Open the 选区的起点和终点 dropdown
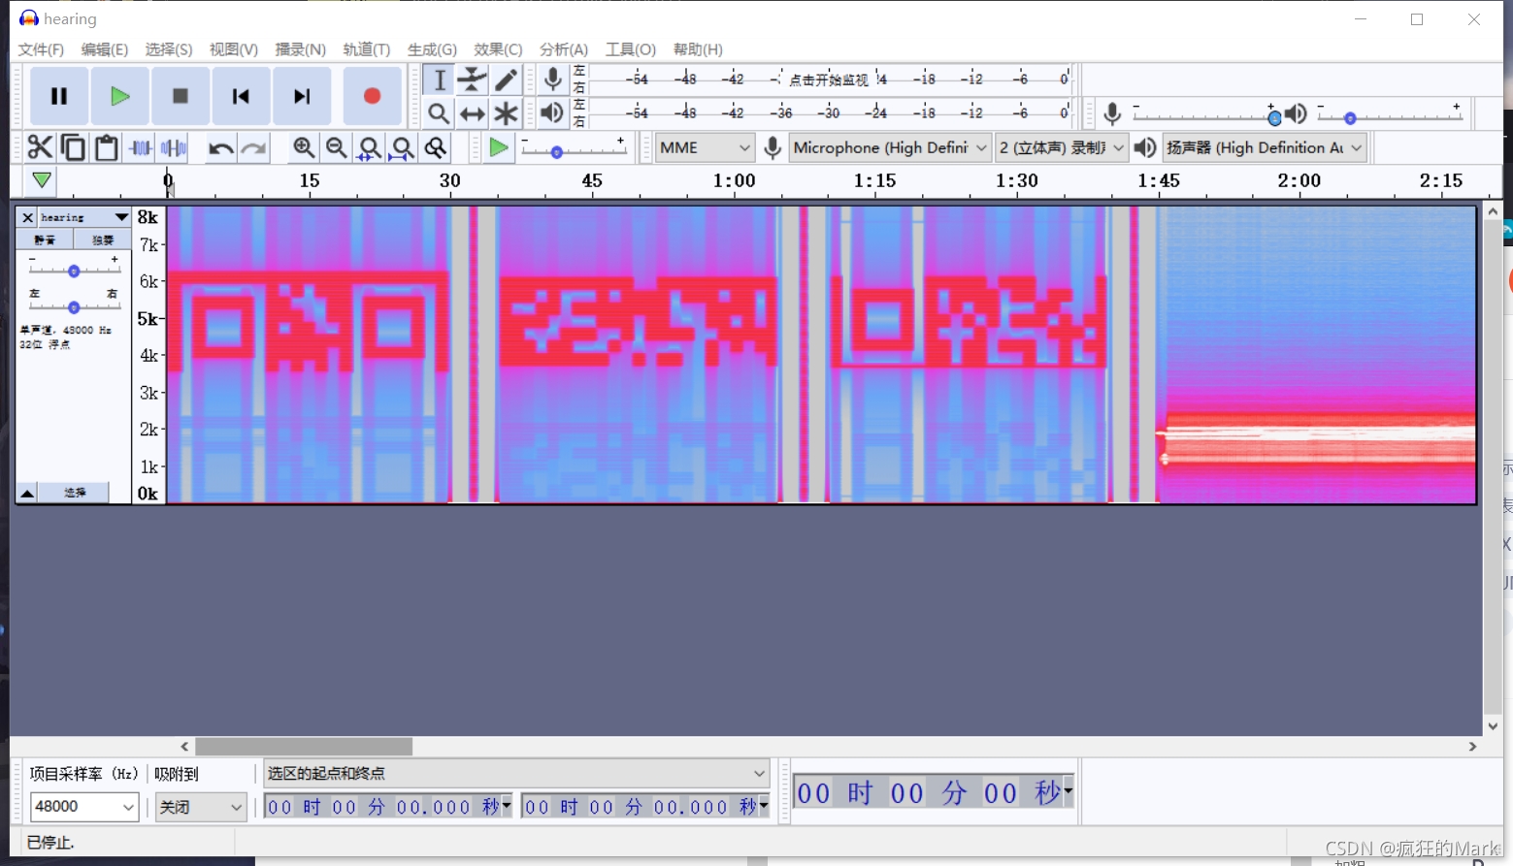The image size is (1513, 866). point(516,773)
